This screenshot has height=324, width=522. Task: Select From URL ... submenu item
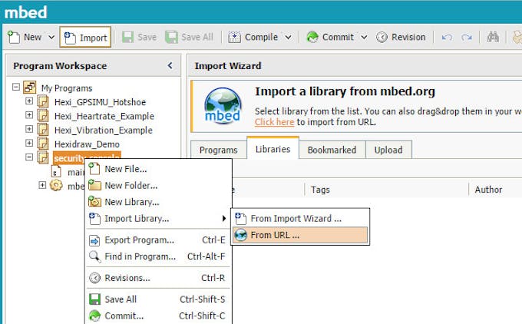click(300, 235)
